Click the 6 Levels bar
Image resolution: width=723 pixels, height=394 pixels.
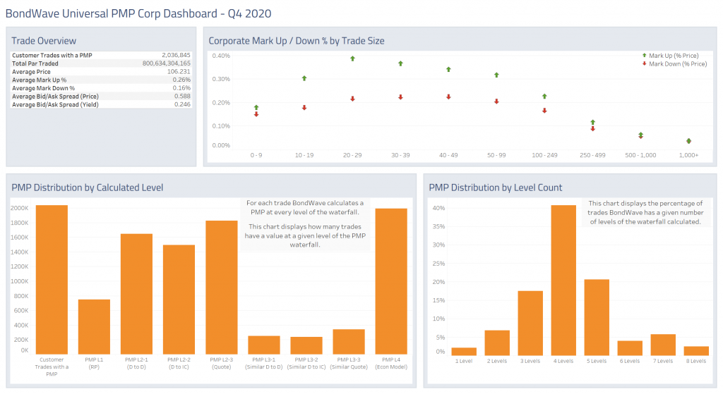point(630,348)
